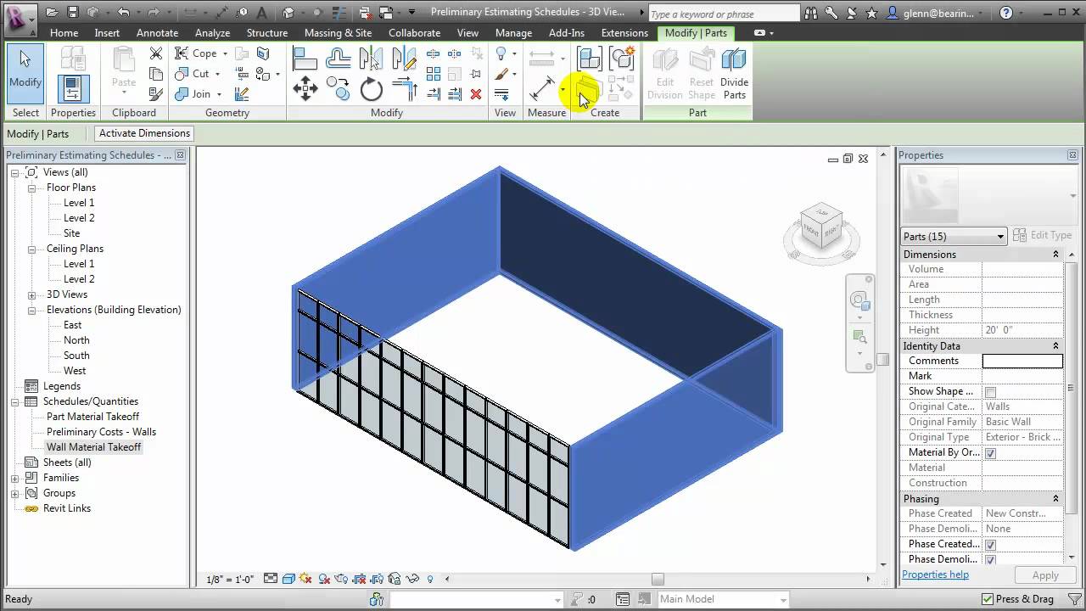Click the 1/8" = 1'-0" view scale button
This screenshot has width=1086, height=611.
[230, 580]
